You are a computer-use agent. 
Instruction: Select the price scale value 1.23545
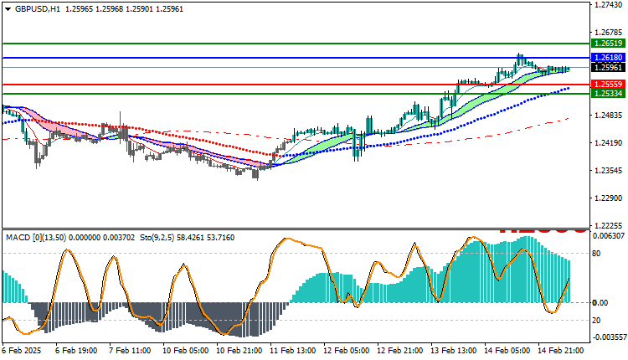(609, 171)
